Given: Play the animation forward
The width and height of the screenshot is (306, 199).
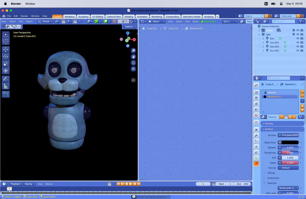Looking at the screenshot, I should pyautogui.click(x=131, y=184).
